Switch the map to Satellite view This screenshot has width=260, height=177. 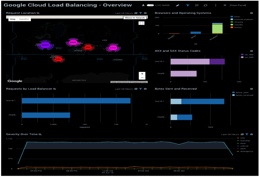tap(24, 19)
